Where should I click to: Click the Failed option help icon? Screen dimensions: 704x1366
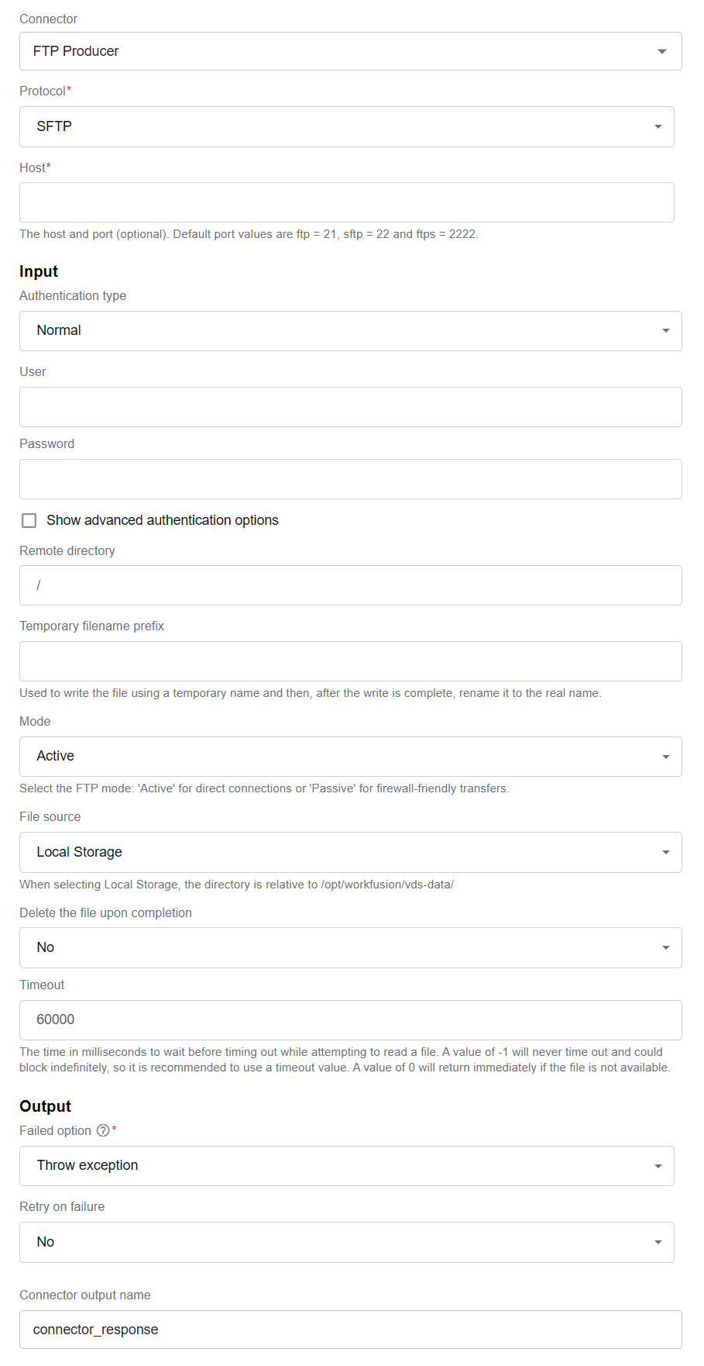tap(103, 1130)
